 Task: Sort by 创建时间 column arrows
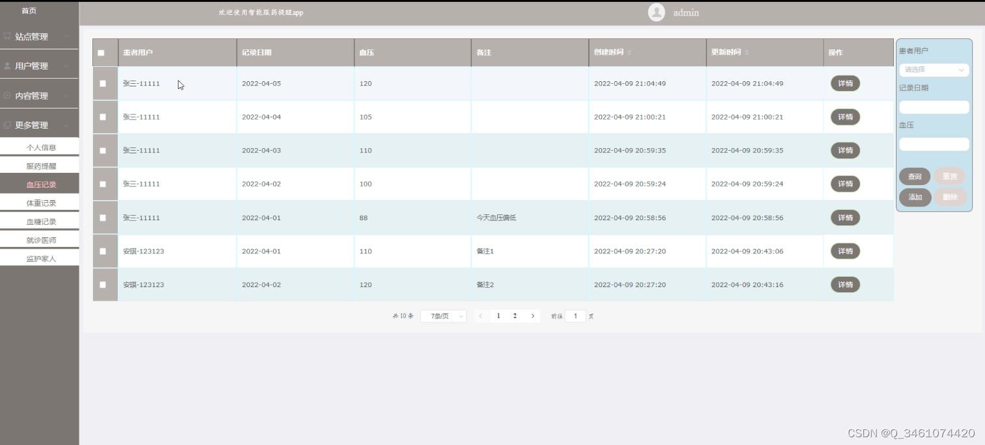tap(629, 53)
